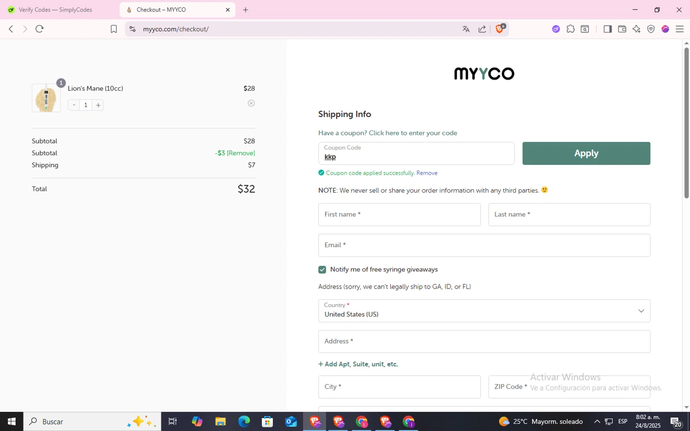Open the weather widget showing 25°C
Viewport: 690px width, 431px height.
pos(541,421)
